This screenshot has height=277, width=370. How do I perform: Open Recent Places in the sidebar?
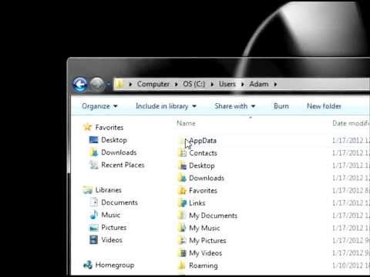123,165
